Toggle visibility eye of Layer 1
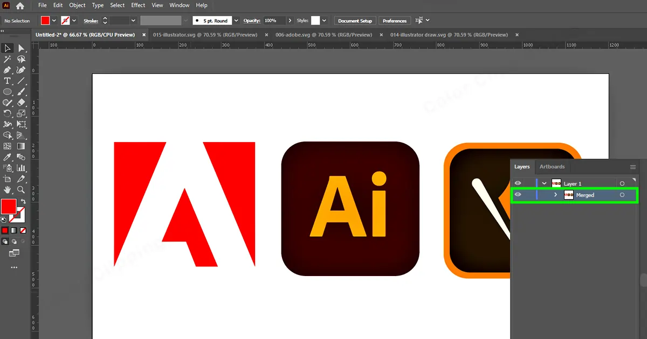This screenshot has height=339, width=647. (x=518, y=183)
